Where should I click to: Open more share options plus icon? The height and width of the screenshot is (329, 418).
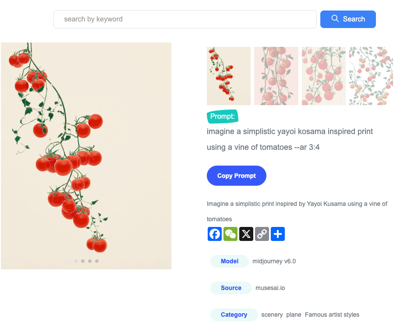pyautogui.click(x=278, y=234)
